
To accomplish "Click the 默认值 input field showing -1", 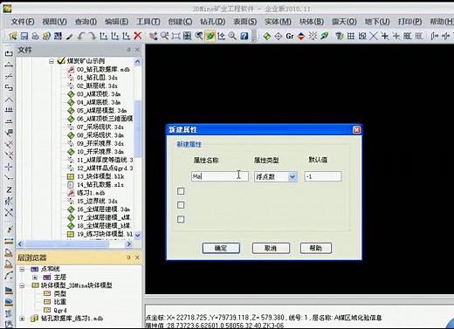I will pos(322,176).
